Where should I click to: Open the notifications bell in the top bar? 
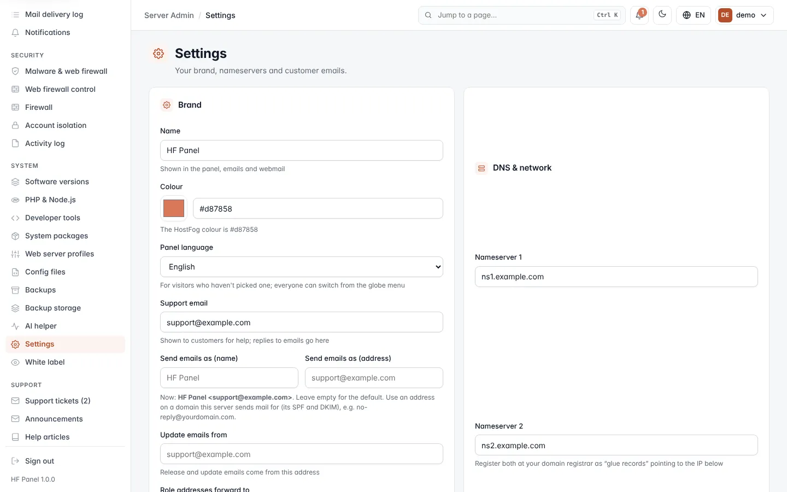(639, 15)
